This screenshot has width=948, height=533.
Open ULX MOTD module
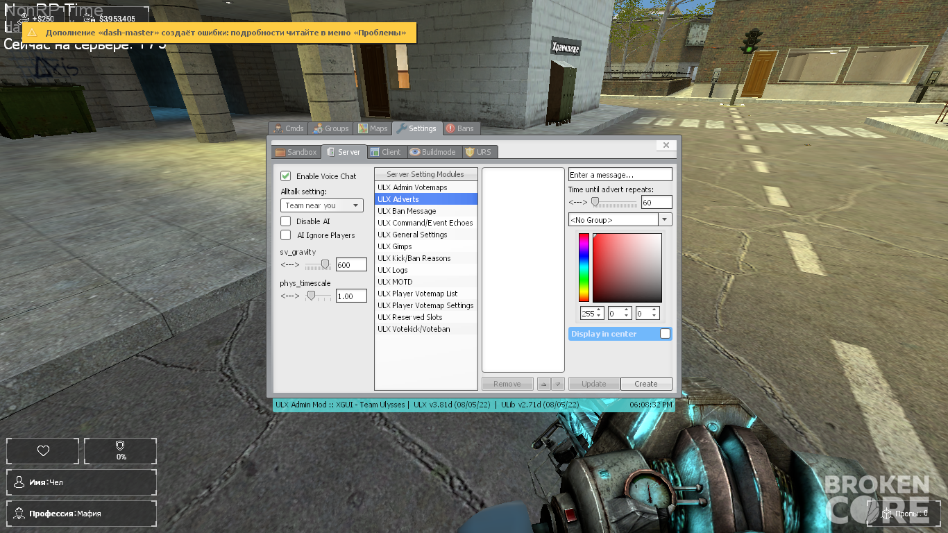pos(426,282)
